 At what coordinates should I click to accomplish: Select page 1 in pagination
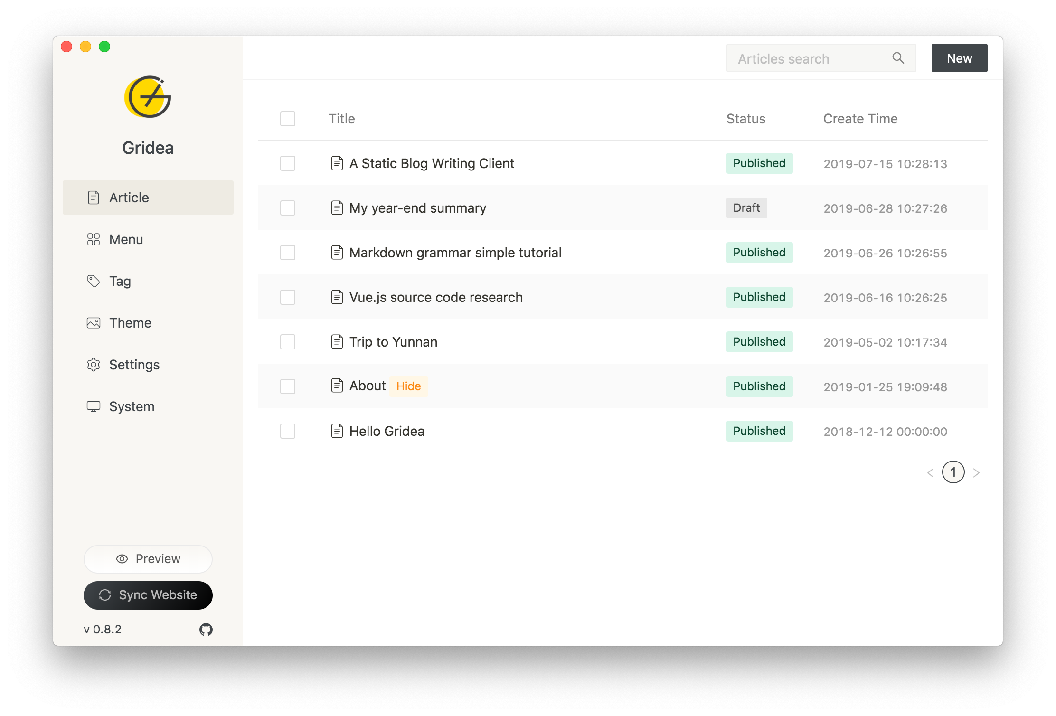point(953,472)
